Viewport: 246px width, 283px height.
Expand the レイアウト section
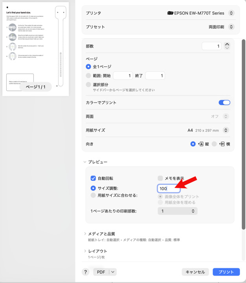85,251
